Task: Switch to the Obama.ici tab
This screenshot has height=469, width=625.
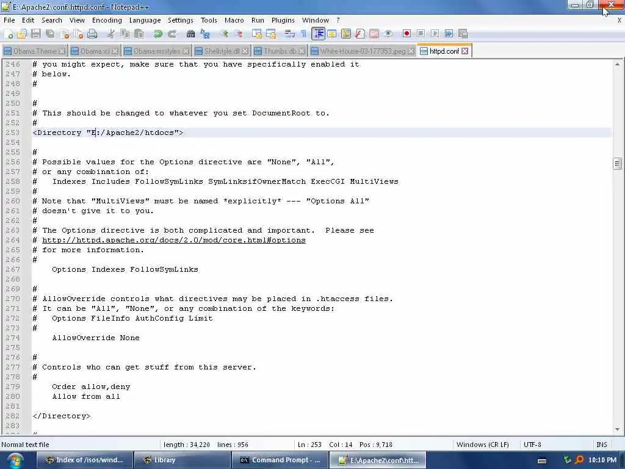Action: (95, 51)
